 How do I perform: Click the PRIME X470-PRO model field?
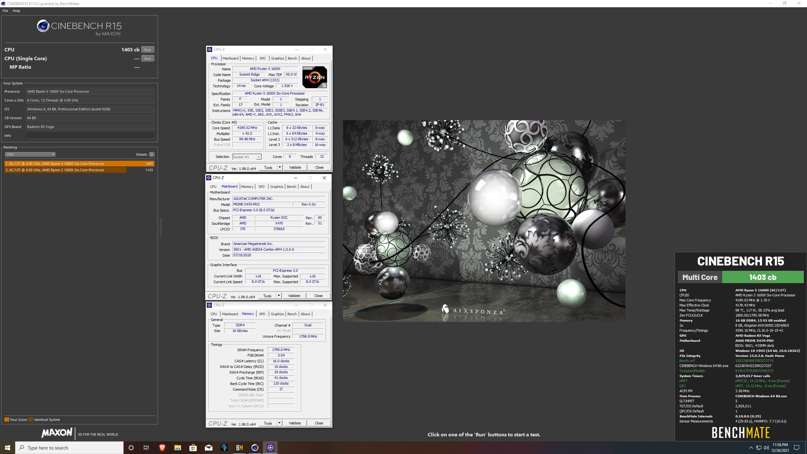coord(262,205)
